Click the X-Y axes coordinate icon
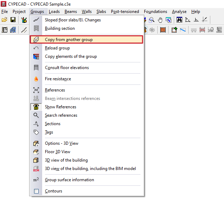The height and width of the screenshot is (204, 224). click(x=188, y=20)
